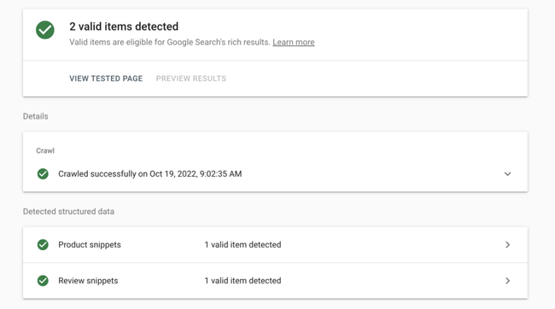Expand the crawl details chevron
Viewport: 555px width, 309px height.
click(x=507, y=174)
